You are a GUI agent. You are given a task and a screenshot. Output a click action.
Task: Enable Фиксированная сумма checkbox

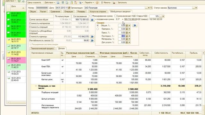point(91,16)
